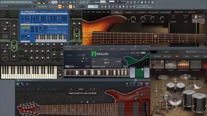Click the document icon in second toolbar row

(120, 6)
